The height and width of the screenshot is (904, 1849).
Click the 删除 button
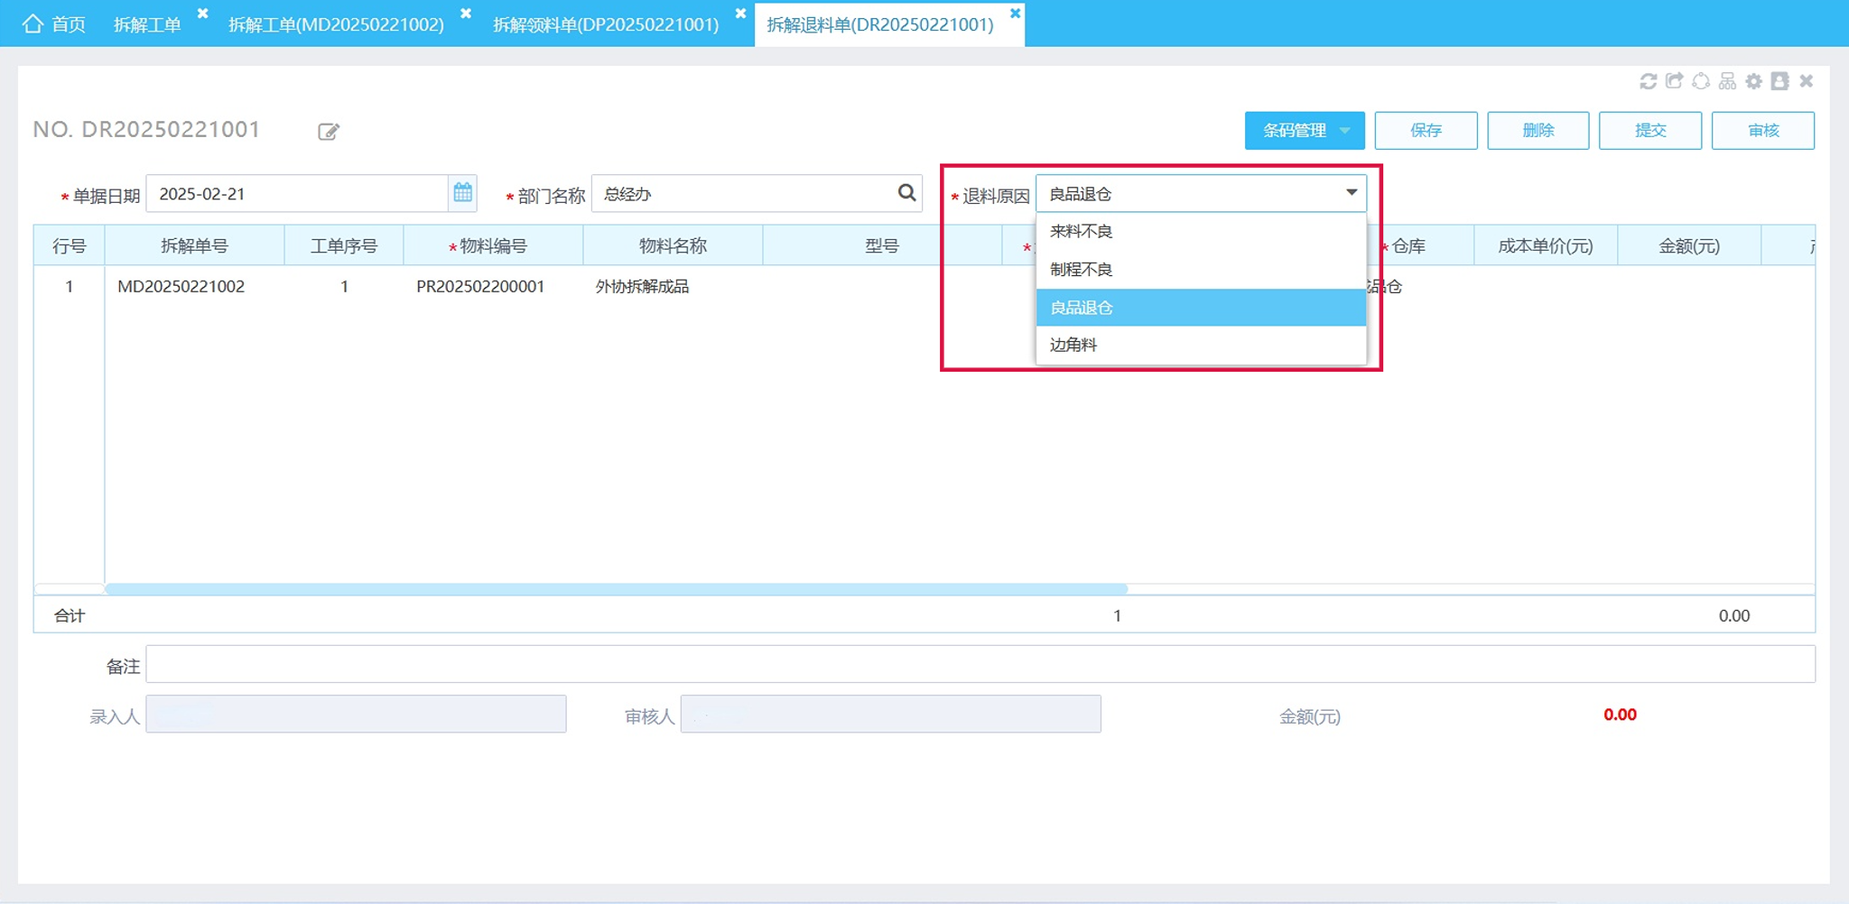coord(1538,131)
